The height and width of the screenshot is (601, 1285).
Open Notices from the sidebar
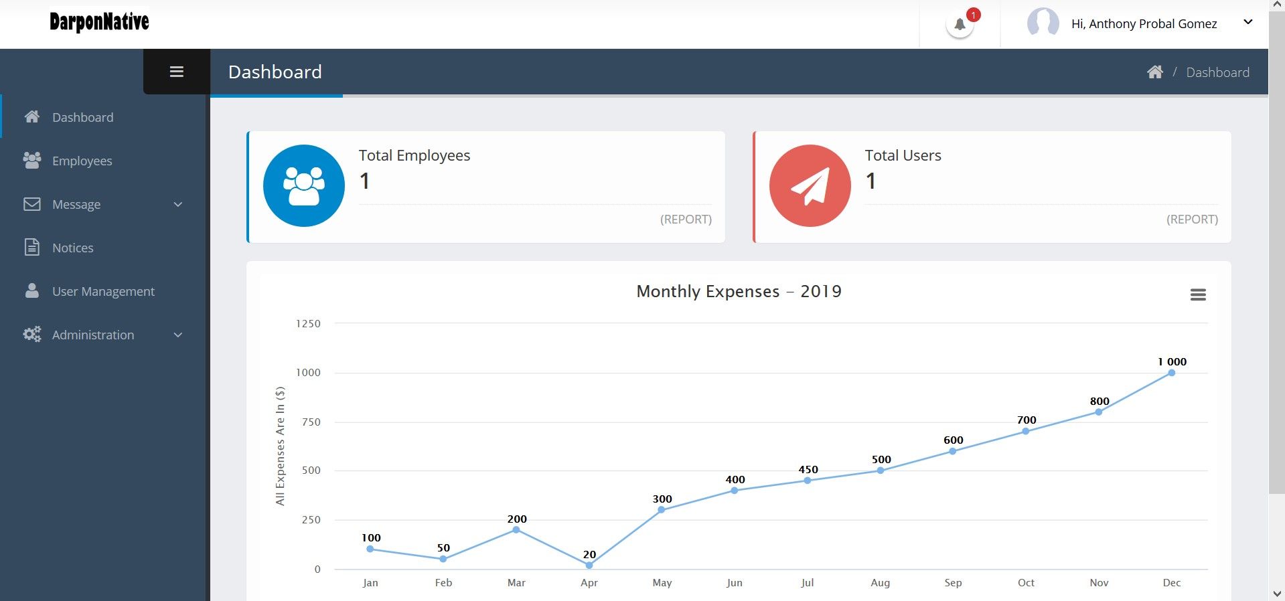72,248
